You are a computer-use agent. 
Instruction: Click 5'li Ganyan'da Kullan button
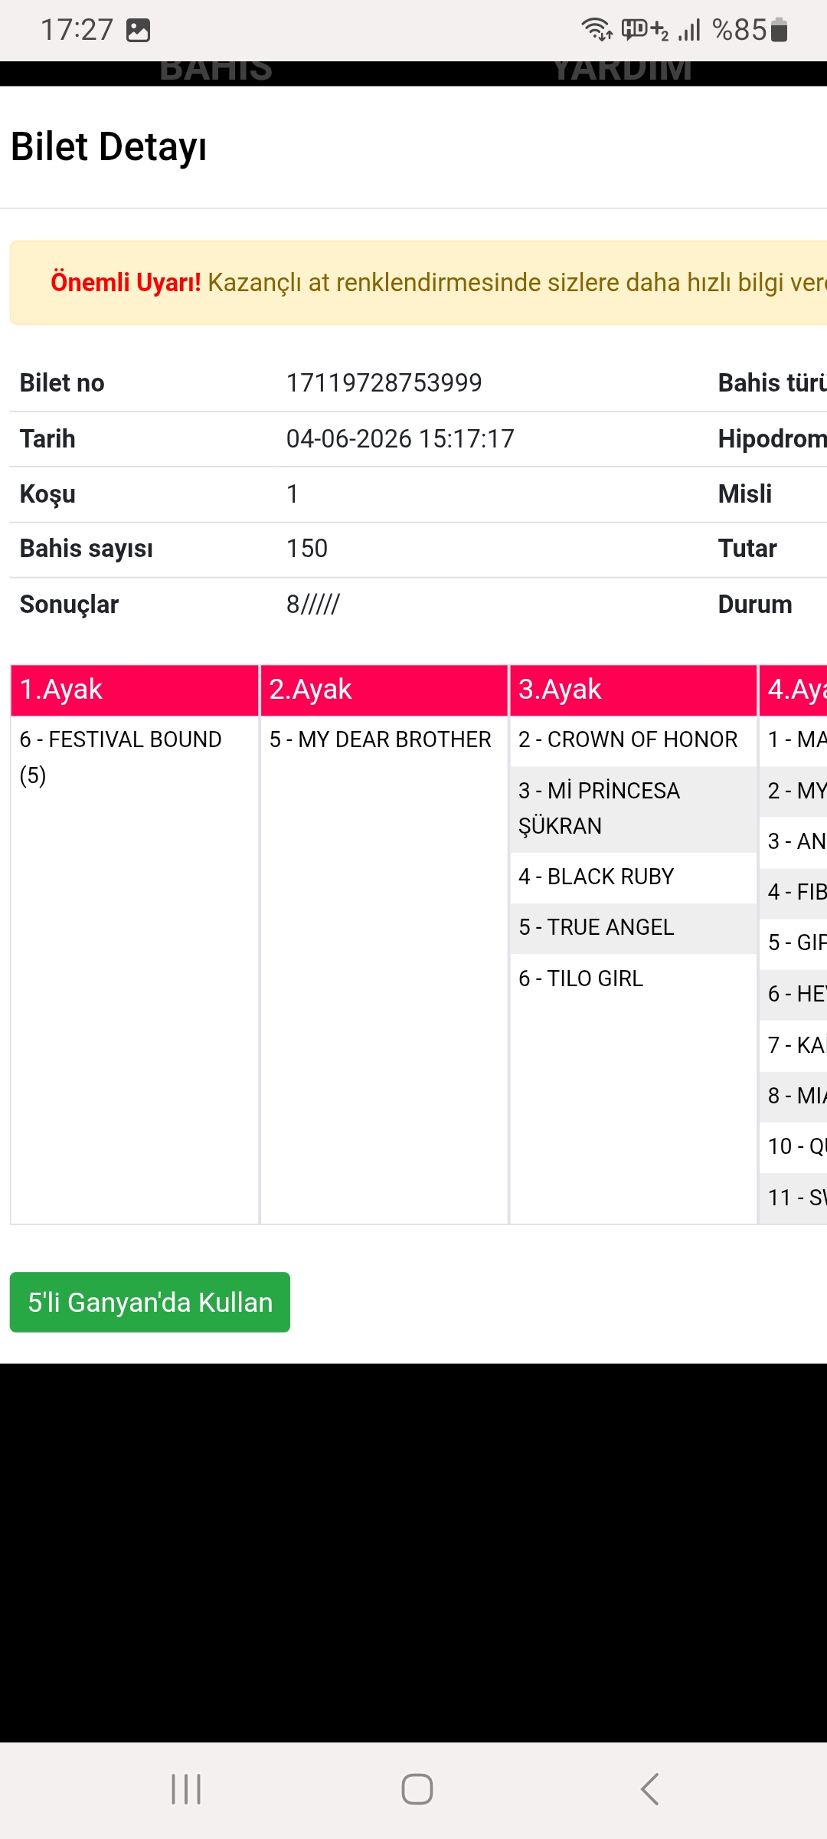click(x=150, y=1303)
